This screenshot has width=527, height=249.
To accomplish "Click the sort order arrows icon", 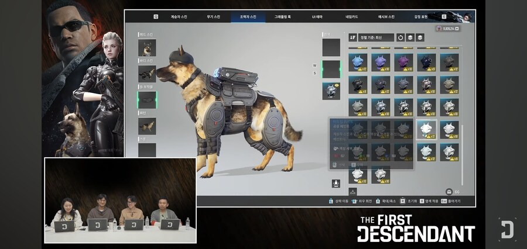I will pyautogui.click(x=353, y=37).
